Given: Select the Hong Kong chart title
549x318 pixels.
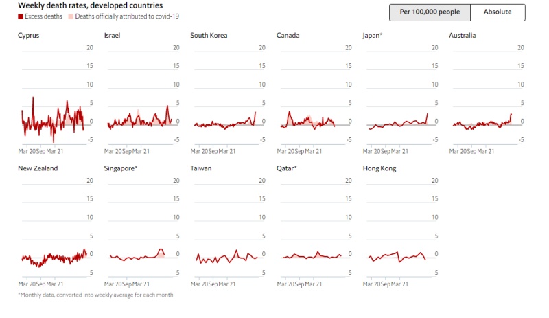Looking at the screenshot, I should point(379,168).
